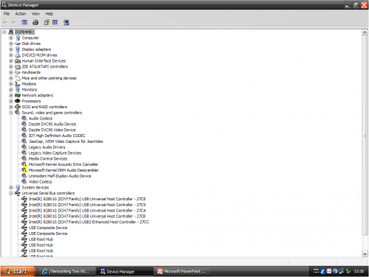
Task: Expand the Display adapters node
Action: coord(11,49)
